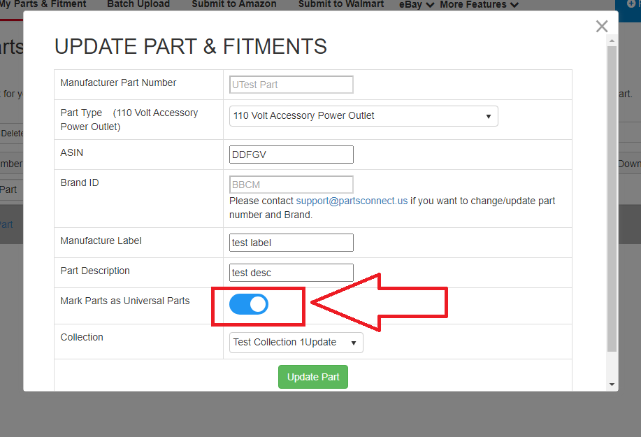
Task: Select My Parts & Fitment tab
Action: [x=43, y=5]
